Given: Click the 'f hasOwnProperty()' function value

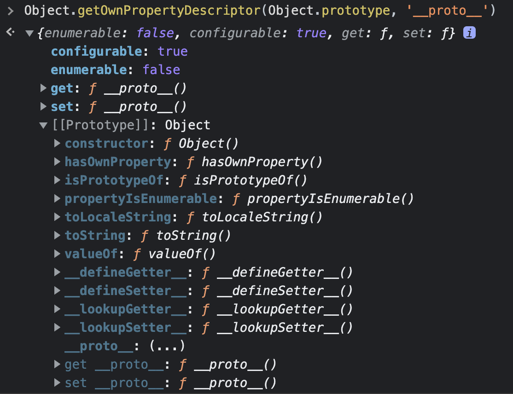Looking at the screenshot, I should (255, 162).
